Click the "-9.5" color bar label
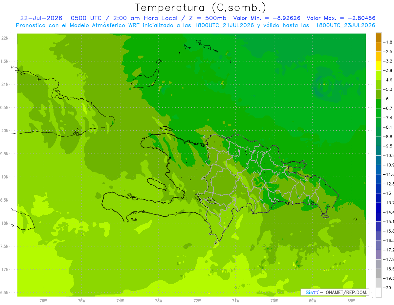394x305 pixels. click(x=388, y=146)
